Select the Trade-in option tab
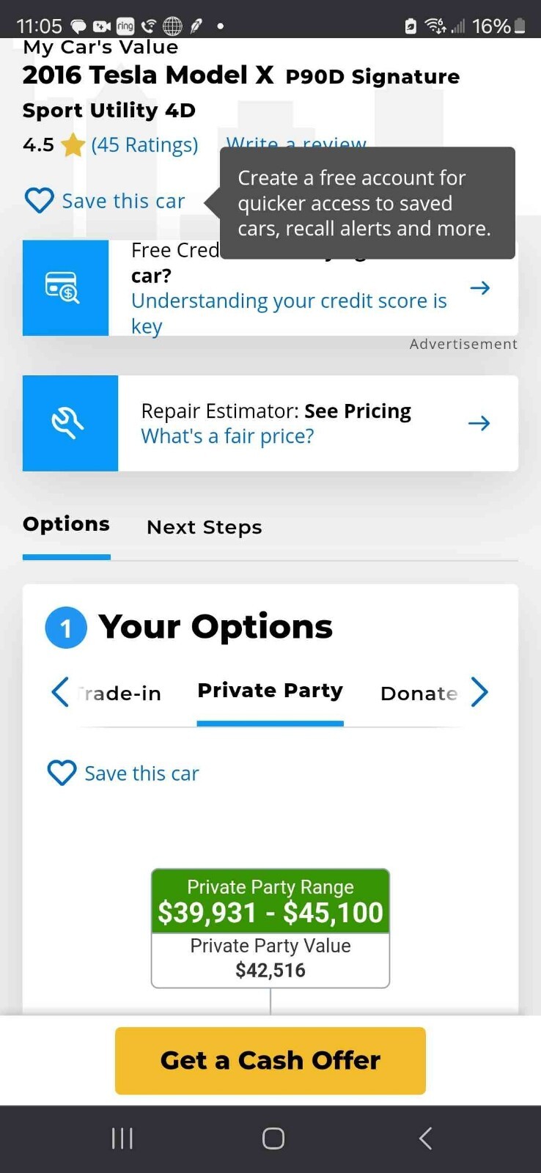The width and height of the screenshot is (541, 1173). click(x=120, y=693)
